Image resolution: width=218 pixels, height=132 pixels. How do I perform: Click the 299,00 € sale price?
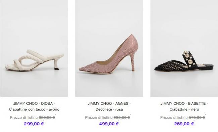click(34, 124)
